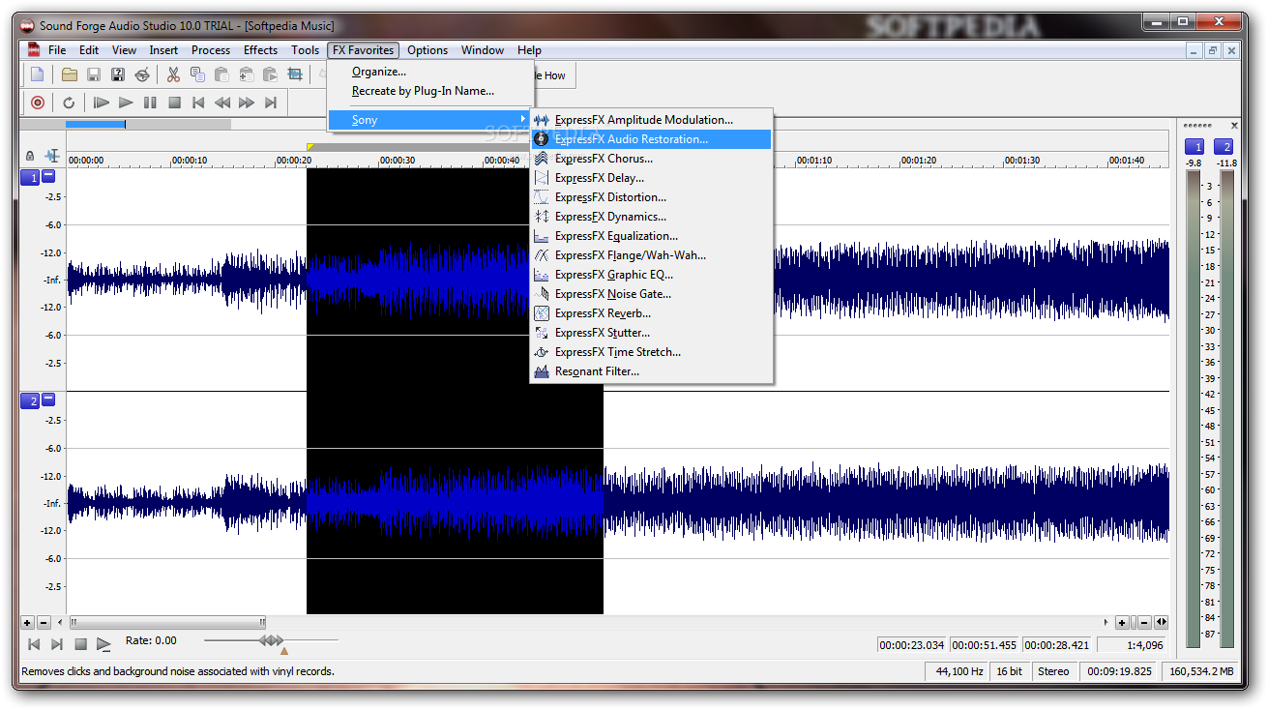Select ExpressFX Equalization...
This screenshot has width=1268, height=710.
click(651, 236)
